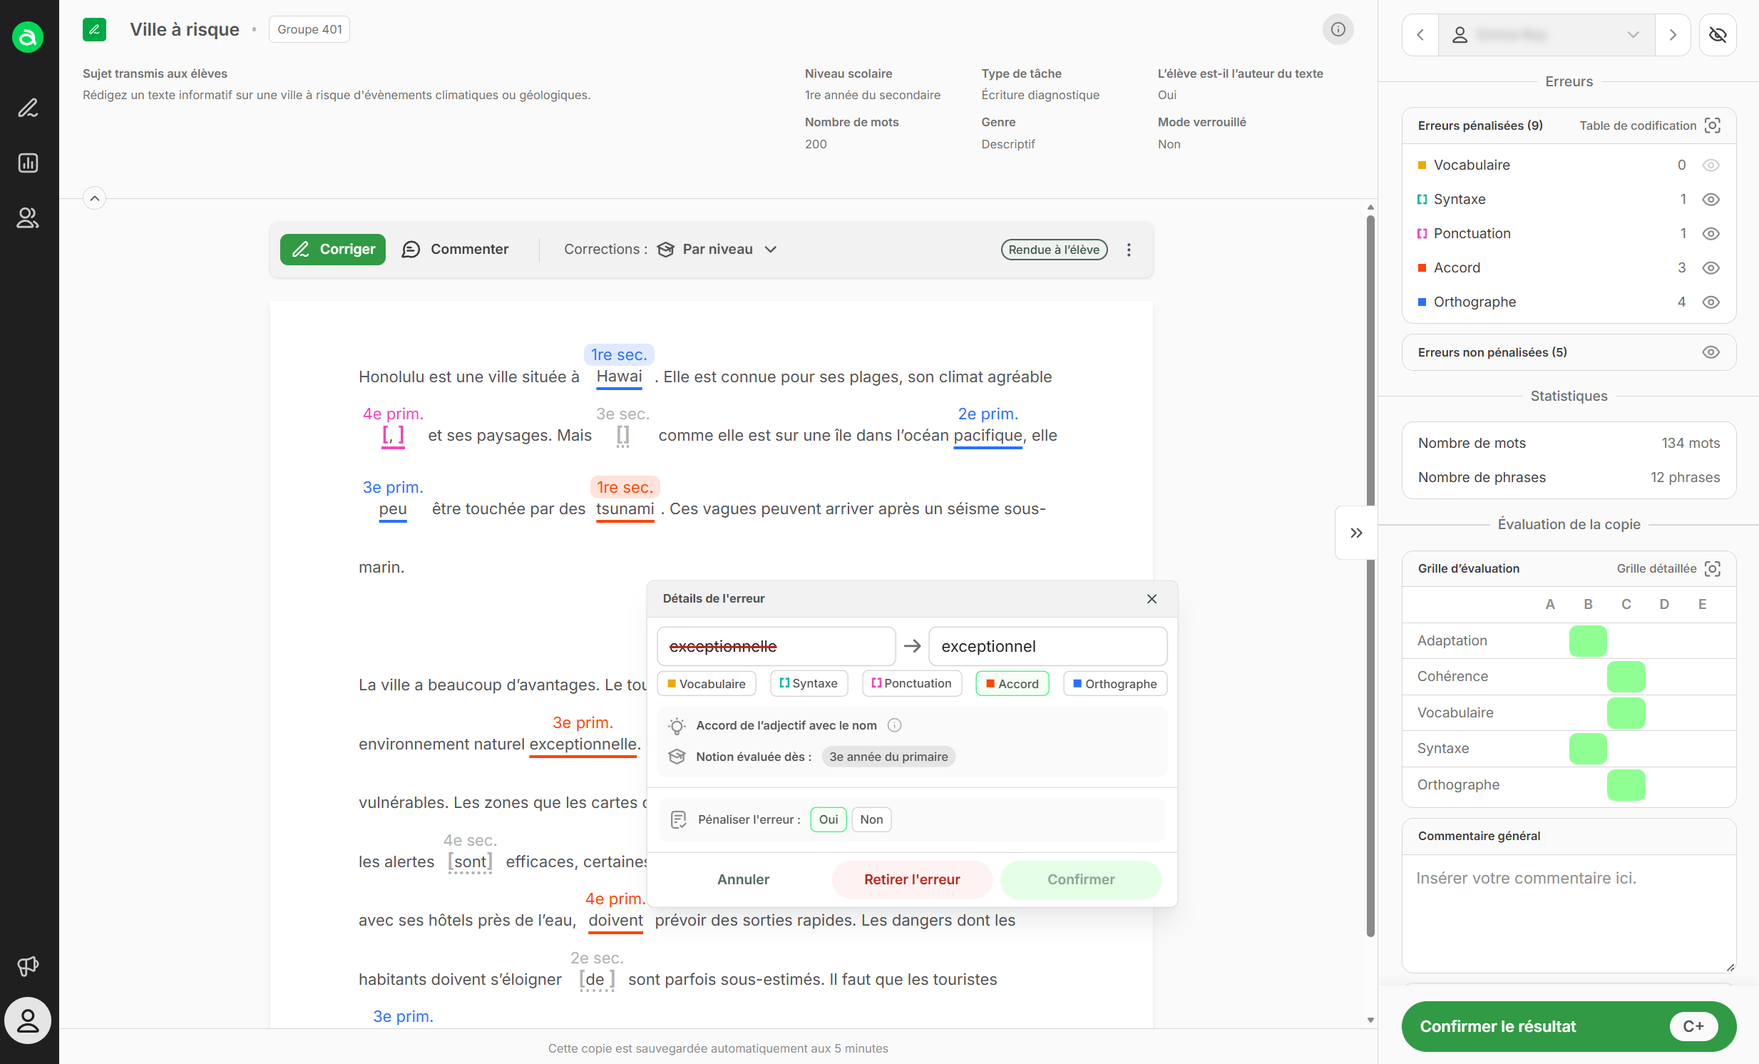Click the info icon near the header
The image size is (1759, 1064).
[1338, 29]
